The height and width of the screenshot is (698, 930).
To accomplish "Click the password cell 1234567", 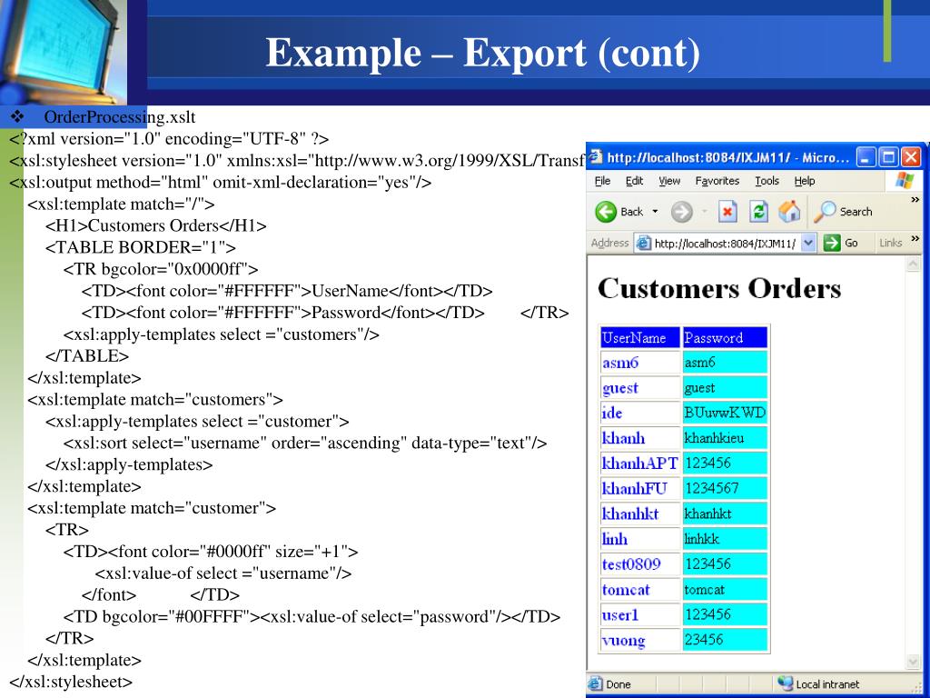I will pyautogui.click(x=725, y=488).
